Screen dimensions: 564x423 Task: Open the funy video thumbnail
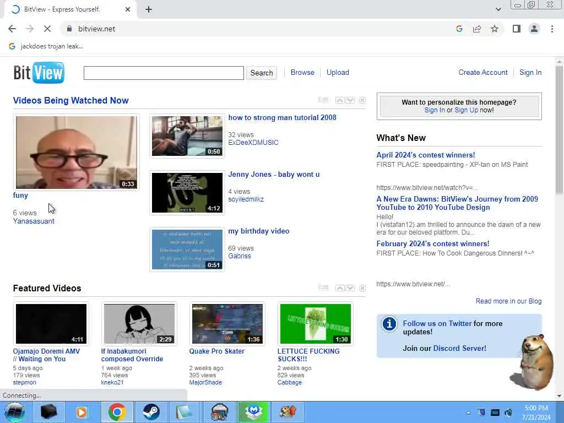pos(76,152)
